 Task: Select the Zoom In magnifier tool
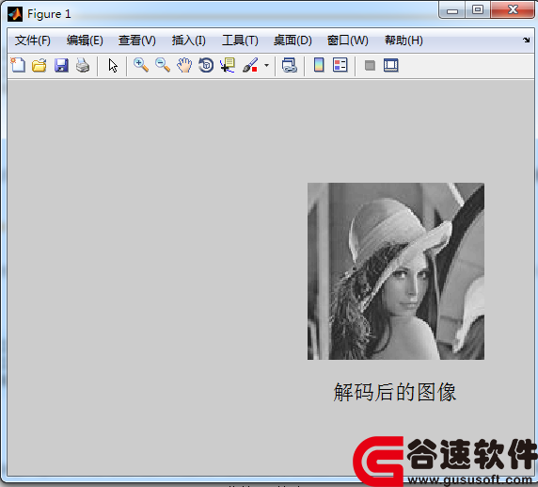[x=141, y=65]
